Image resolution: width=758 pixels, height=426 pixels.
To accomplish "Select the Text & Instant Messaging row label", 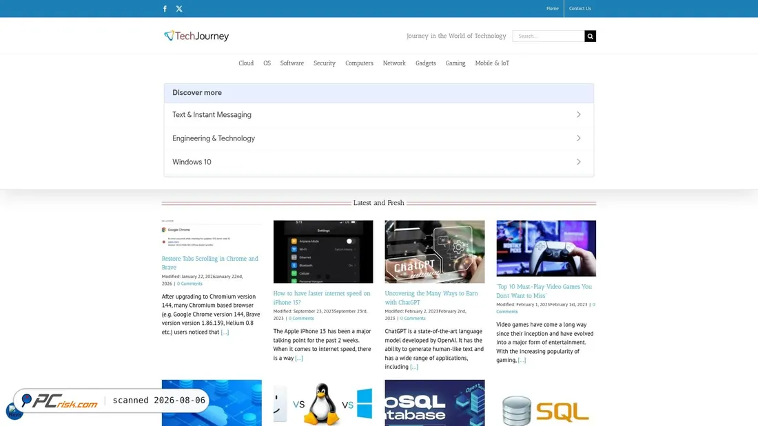I will click(x=212, y=114).
